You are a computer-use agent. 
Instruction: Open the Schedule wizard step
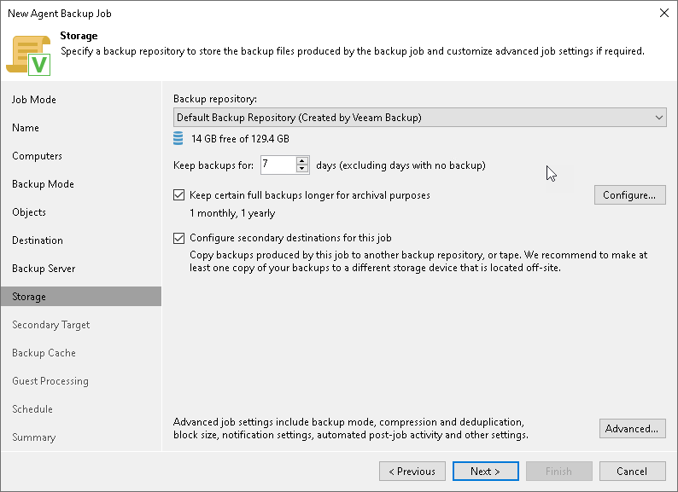[x=32, y=409]
